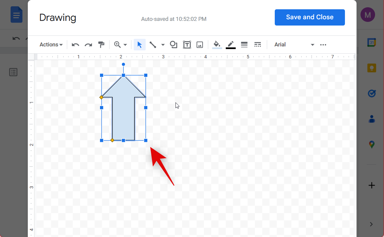384x237 pixels.
Task: Expand the line type dropdown arrow
Action: coord(163,45)
